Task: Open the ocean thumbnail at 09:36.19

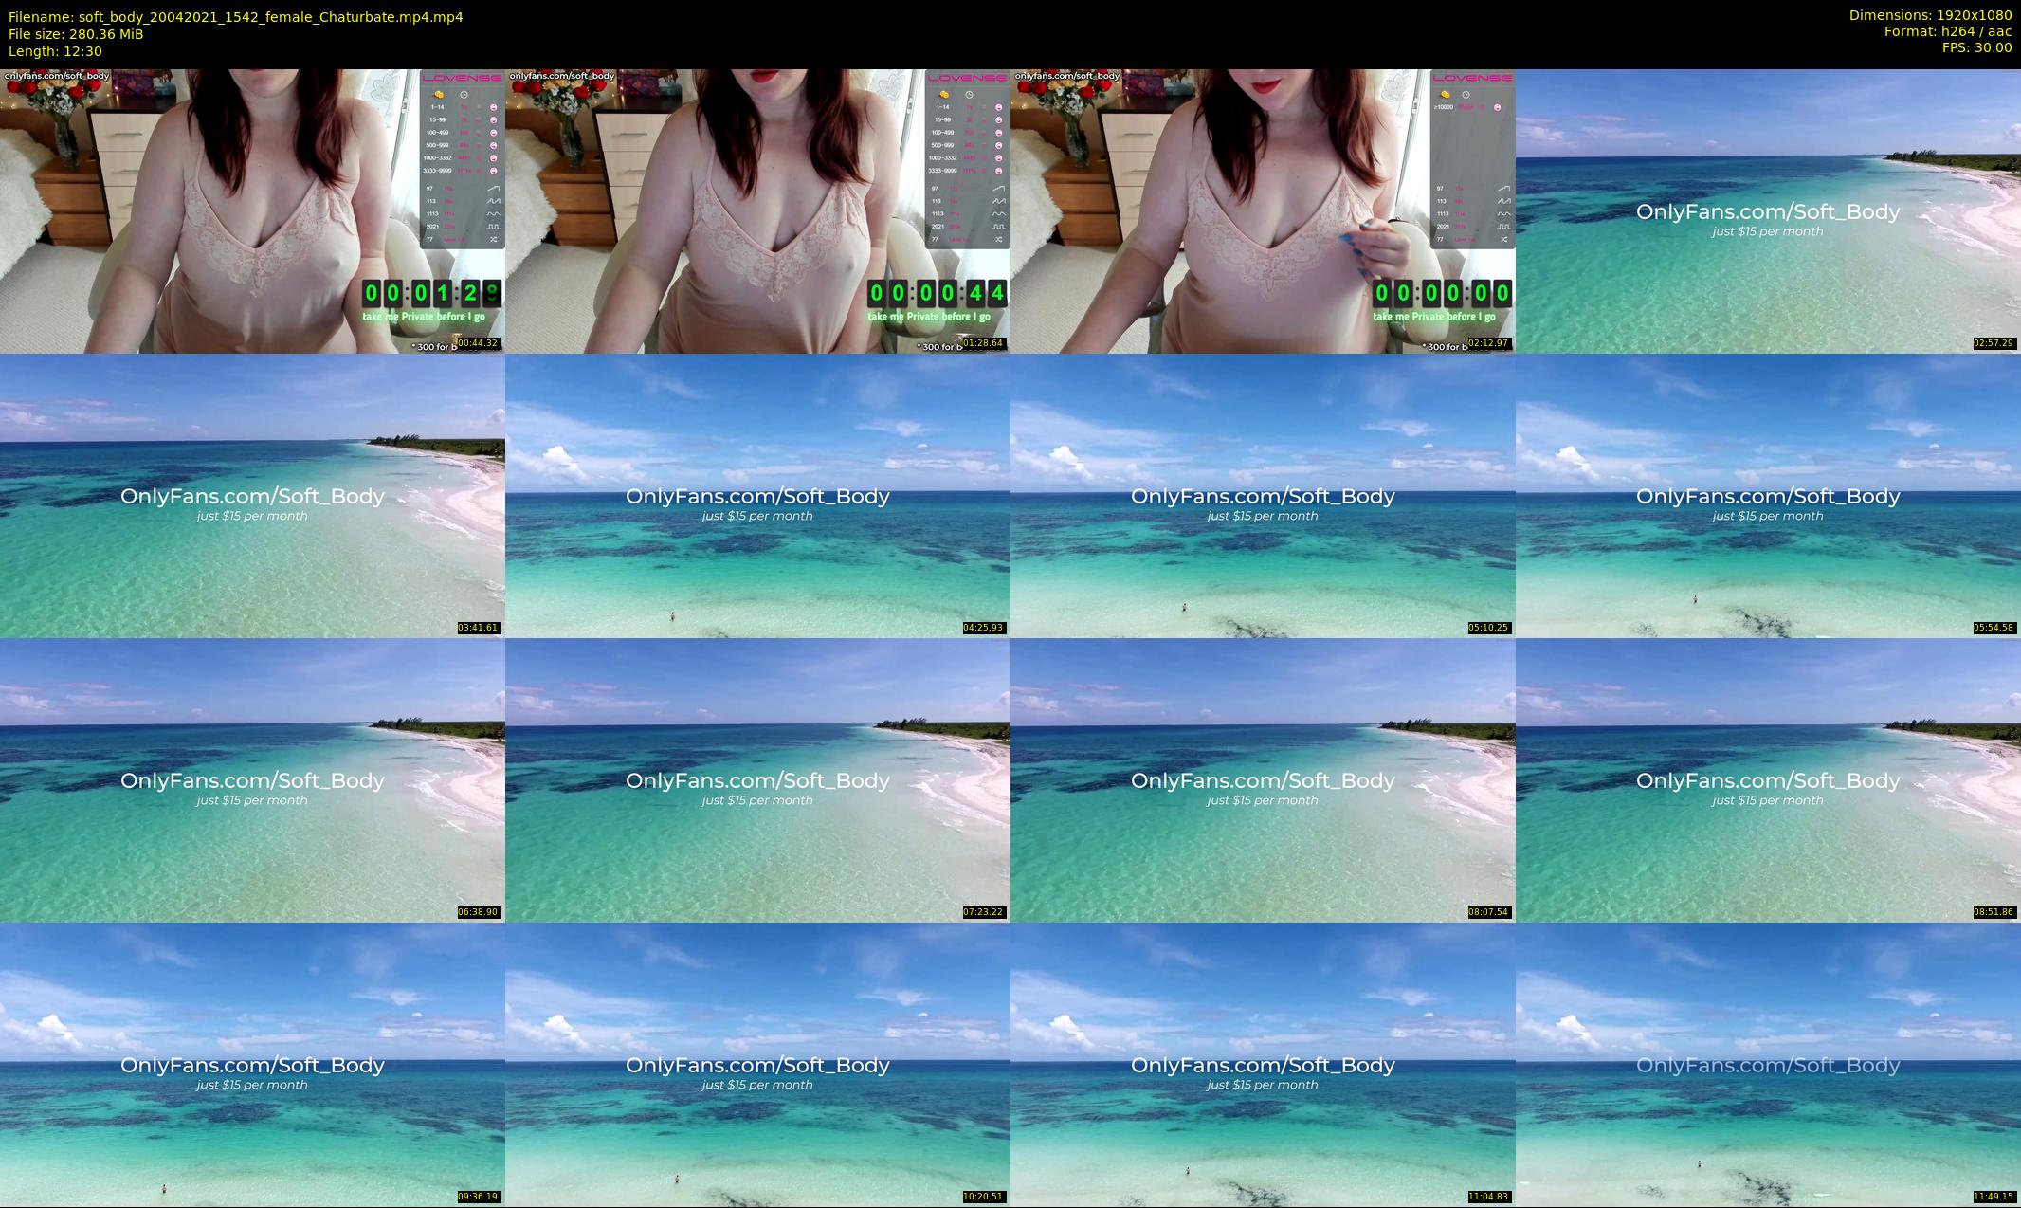Action: 252,1064
